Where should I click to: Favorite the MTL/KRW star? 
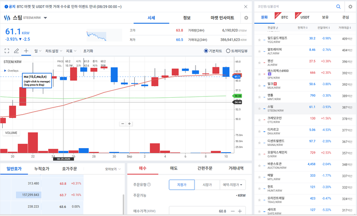click(x=259, y=177)
